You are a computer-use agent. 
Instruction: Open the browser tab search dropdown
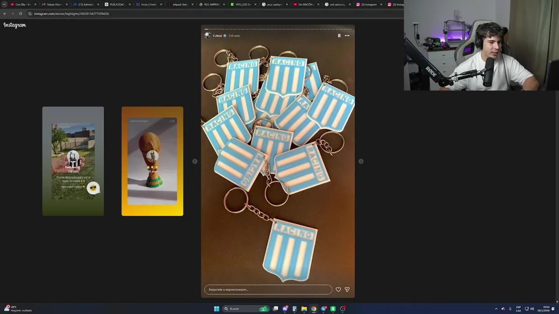pyautogui.click(x=4, y=4)
